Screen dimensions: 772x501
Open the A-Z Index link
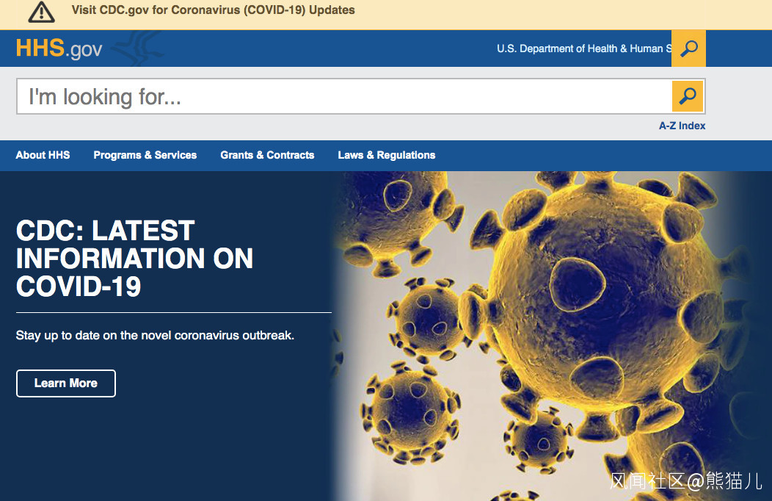pos(682,126)
